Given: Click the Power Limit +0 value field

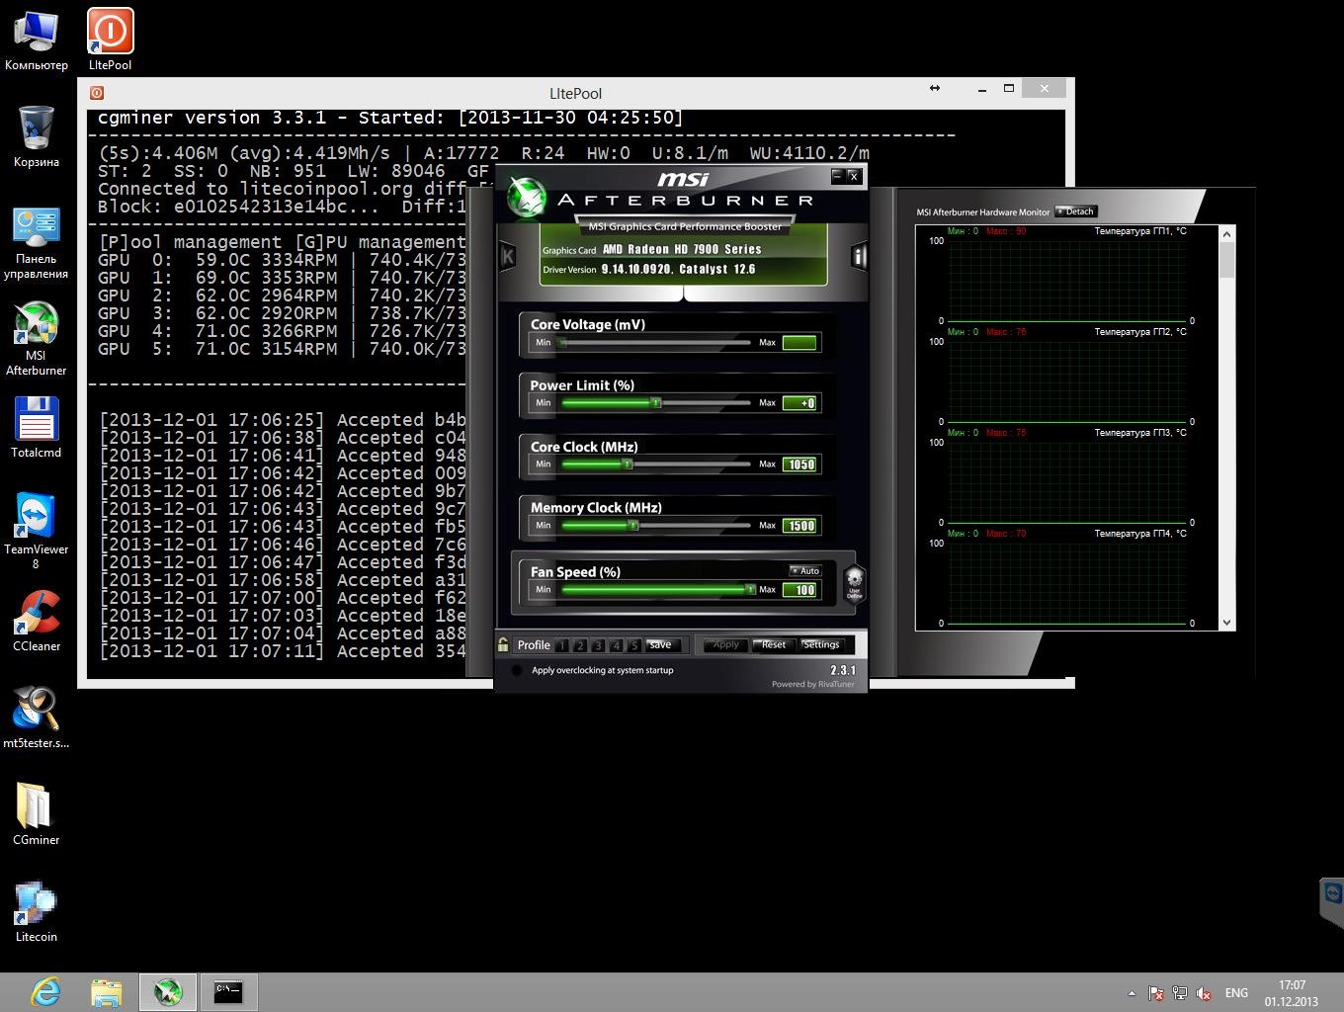Looking at the screenshot, I should [x=799, y=403].
